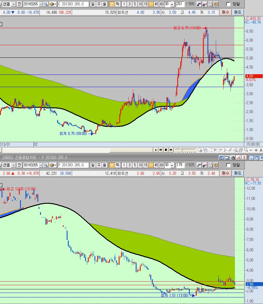Open the 선옵 dropdown in top chart toolbar
Image resolution: width=263 pixels, height=304 pixels.
(14, 4)
